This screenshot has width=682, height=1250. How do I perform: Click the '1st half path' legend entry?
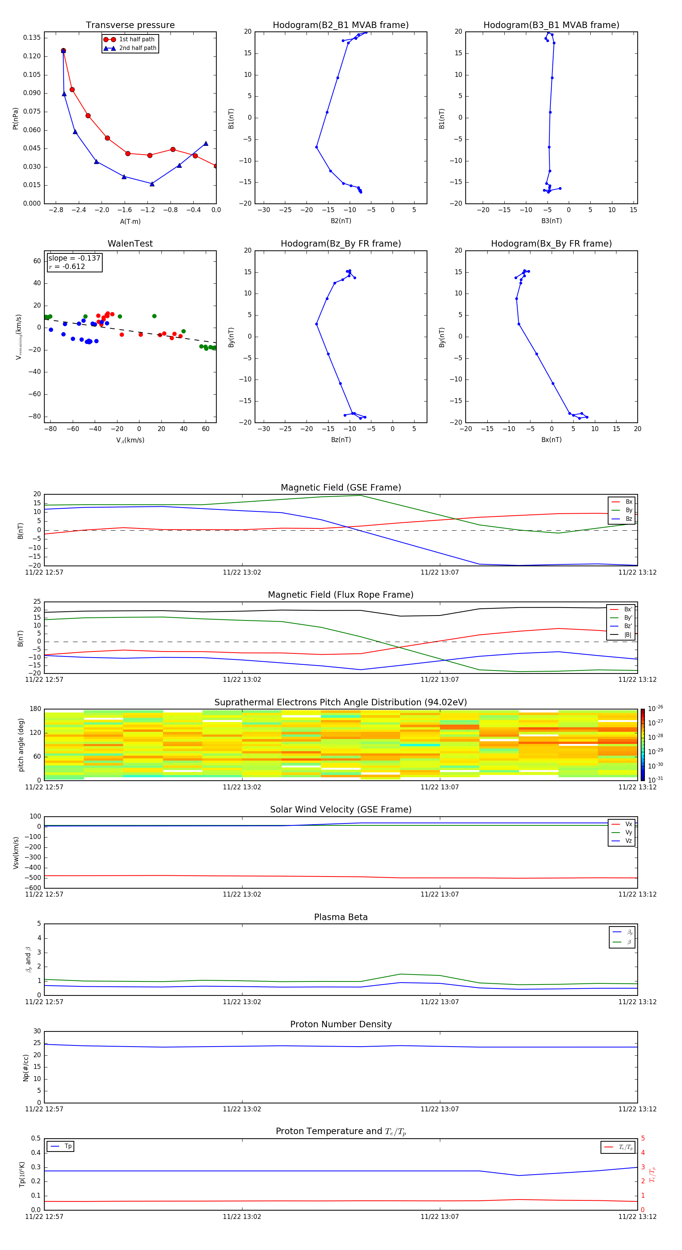(x=129, y=39)
